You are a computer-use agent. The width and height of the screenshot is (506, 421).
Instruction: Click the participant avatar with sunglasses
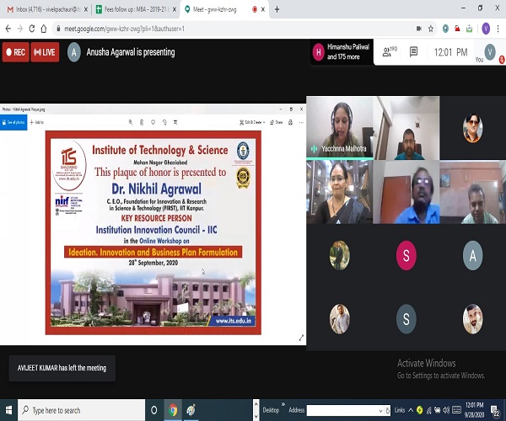473,128
